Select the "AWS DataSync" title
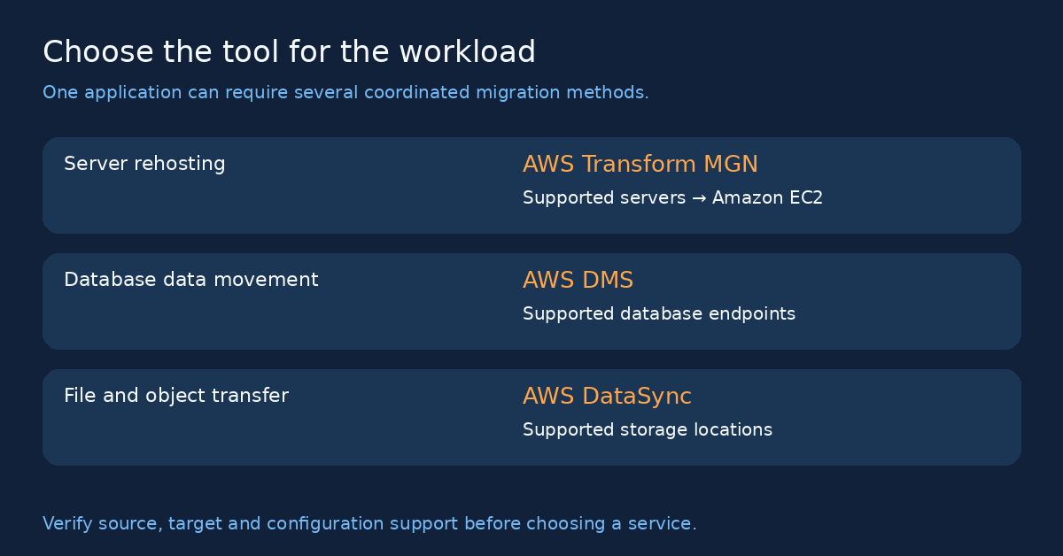1063x556 pixels. [x=607, y=397]
